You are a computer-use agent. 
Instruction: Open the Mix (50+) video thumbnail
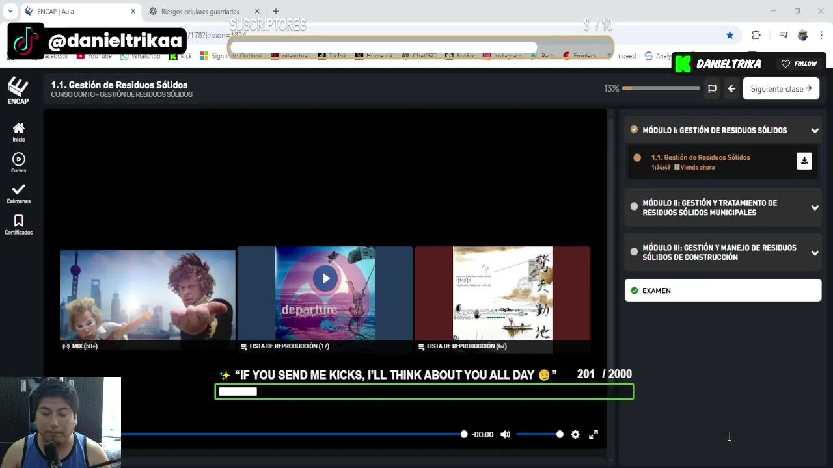[148, 300]
